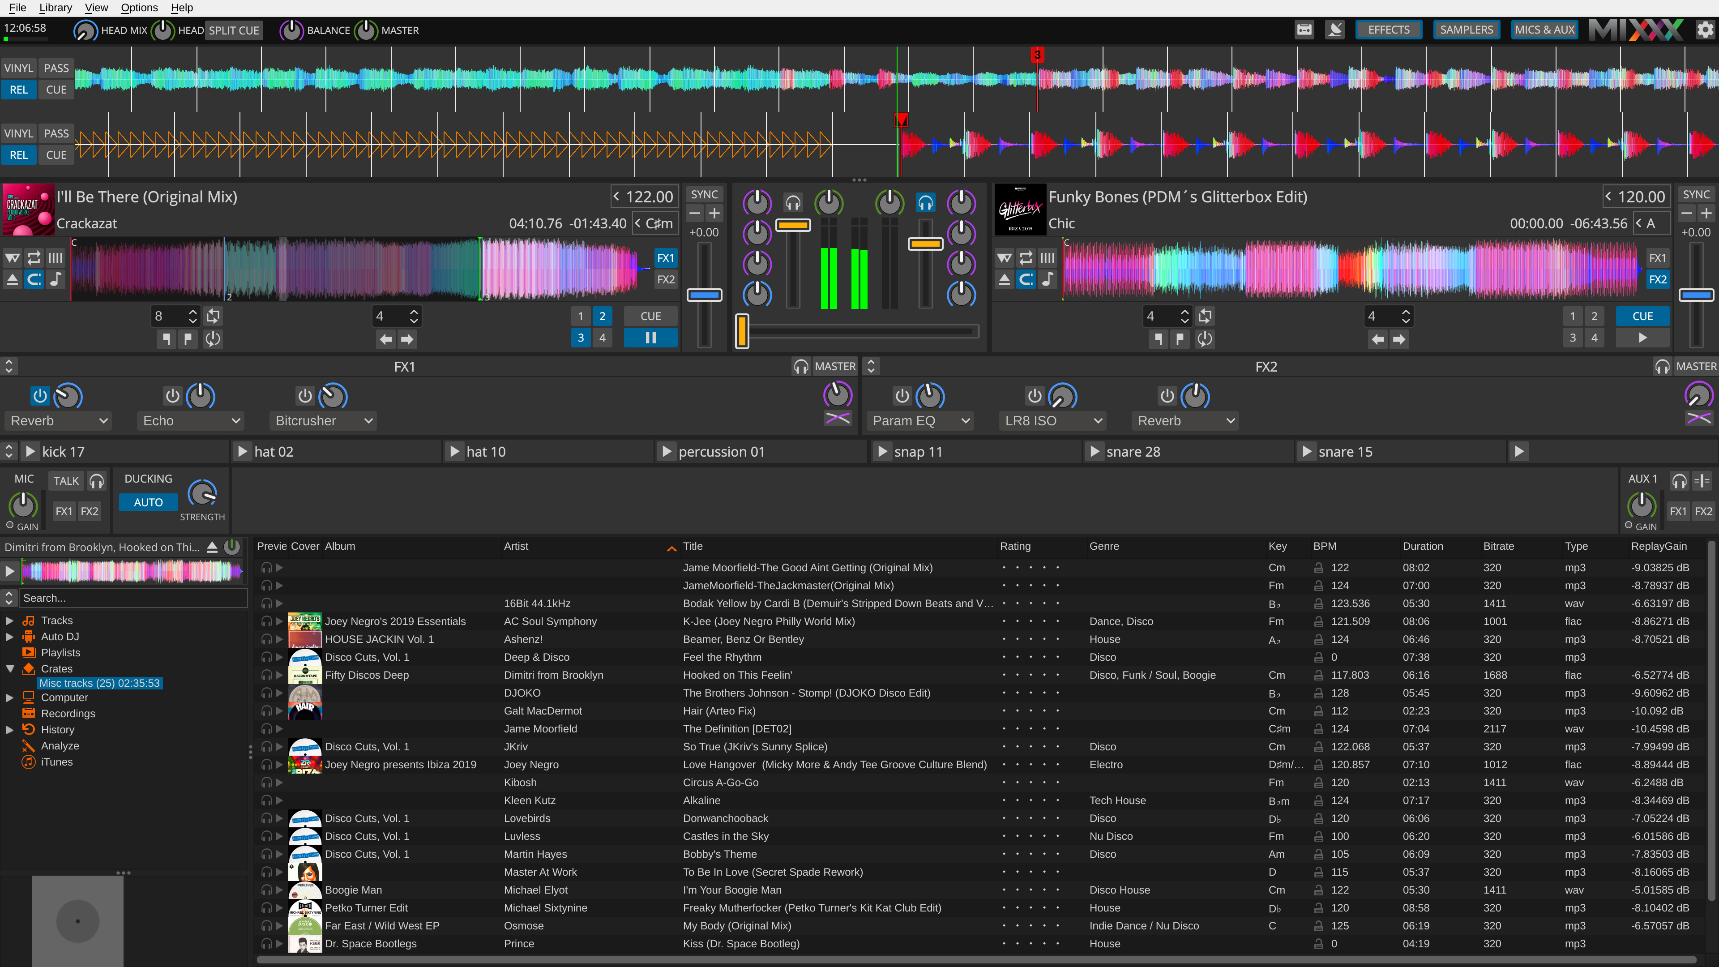Screen dimensions: 1719x967
Task: Click the crossfader handle
Action: pos(742,331)
